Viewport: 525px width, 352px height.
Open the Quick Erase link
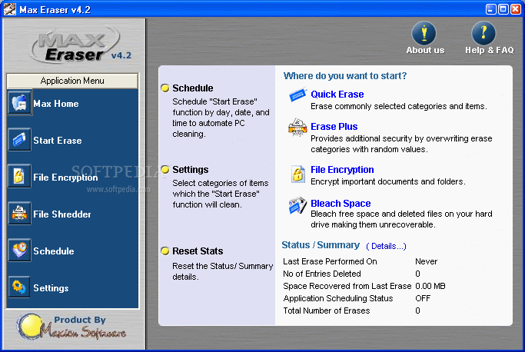(x=337, y=94)
